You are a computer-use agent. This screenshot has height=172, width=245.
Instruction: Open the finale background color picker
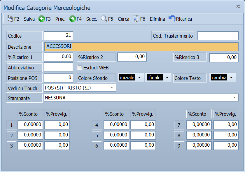pyautogui.click(x=158, y=78)
